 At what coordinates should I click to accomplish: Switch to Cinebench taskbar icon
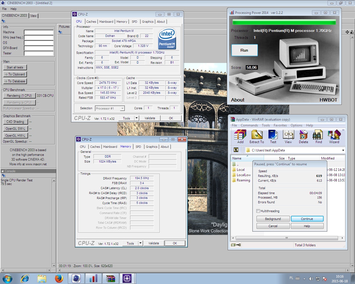(x=76, y=278)
